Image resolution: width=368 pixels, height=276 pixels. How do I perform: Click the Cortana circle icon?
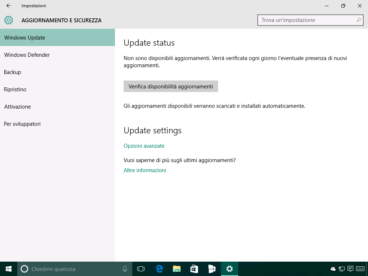[24, 269]
